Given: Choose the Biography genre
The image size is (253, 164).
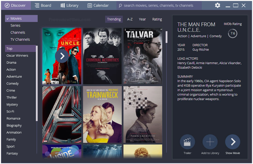Looking at the screenshot, I should 14,126.
